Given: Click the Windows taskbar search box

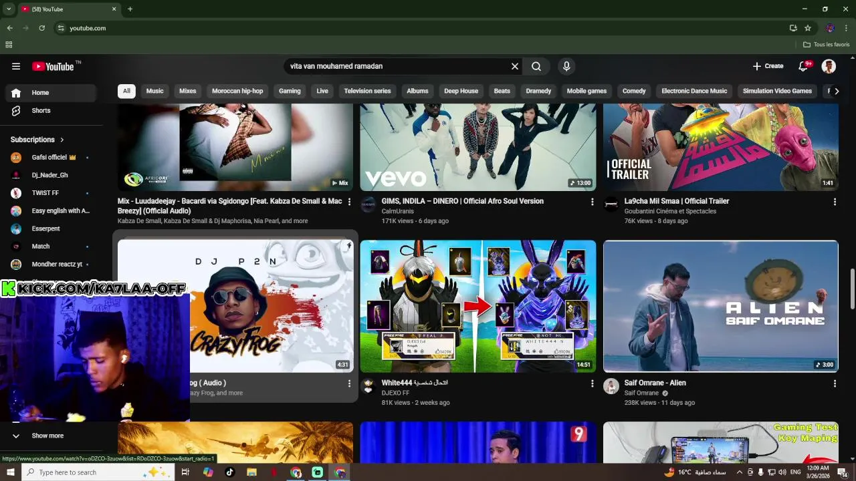Looking at the screenshot, I should 99,472.
